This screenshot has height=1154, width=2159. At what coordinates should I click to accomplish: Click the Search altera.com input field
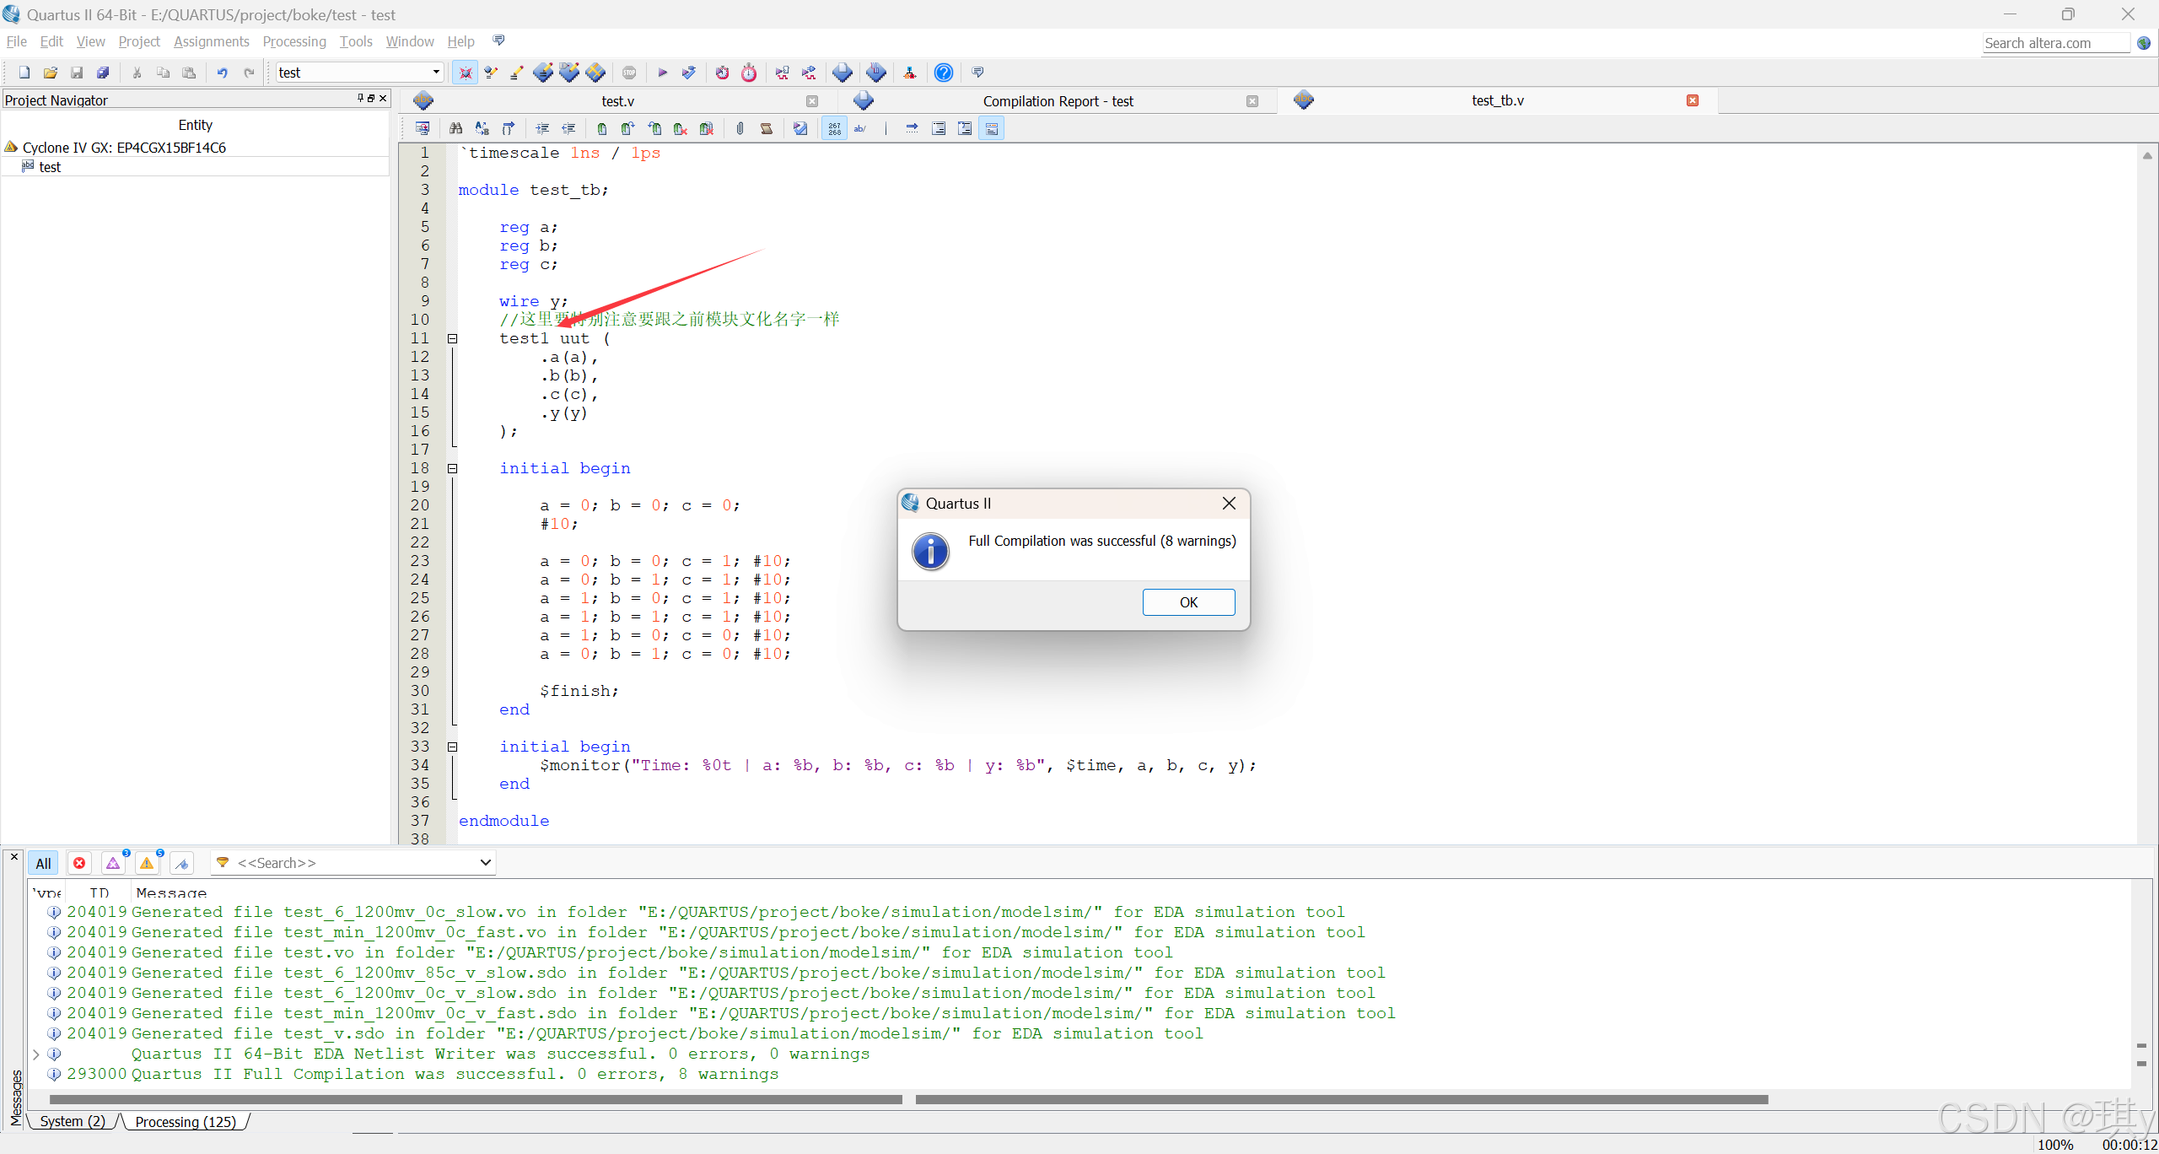2054,43
